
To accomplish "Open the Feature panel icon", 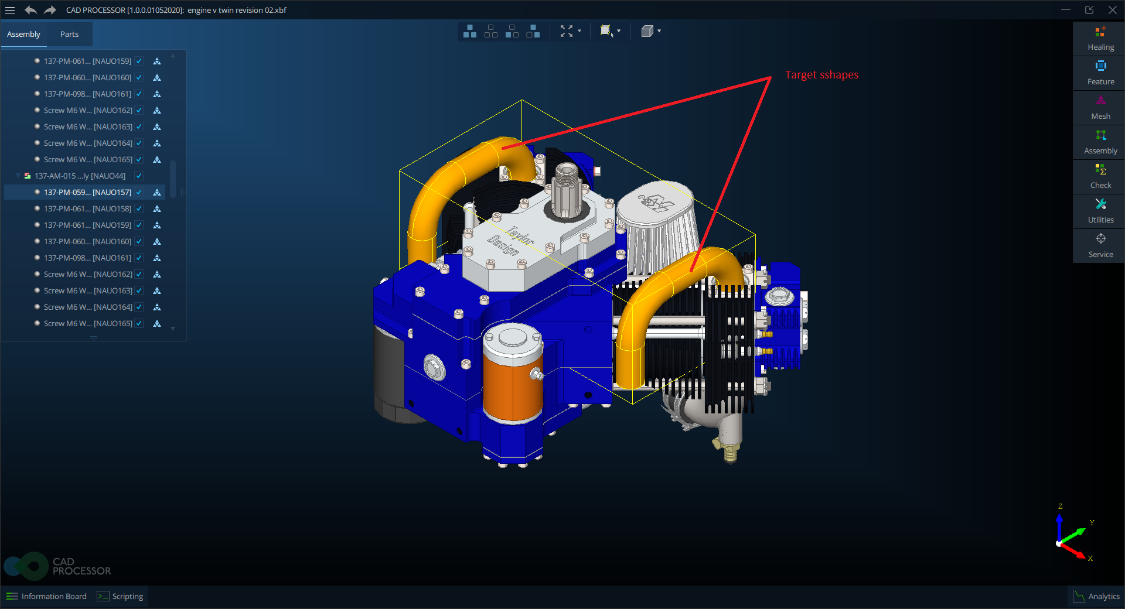I will point(1100,73).
